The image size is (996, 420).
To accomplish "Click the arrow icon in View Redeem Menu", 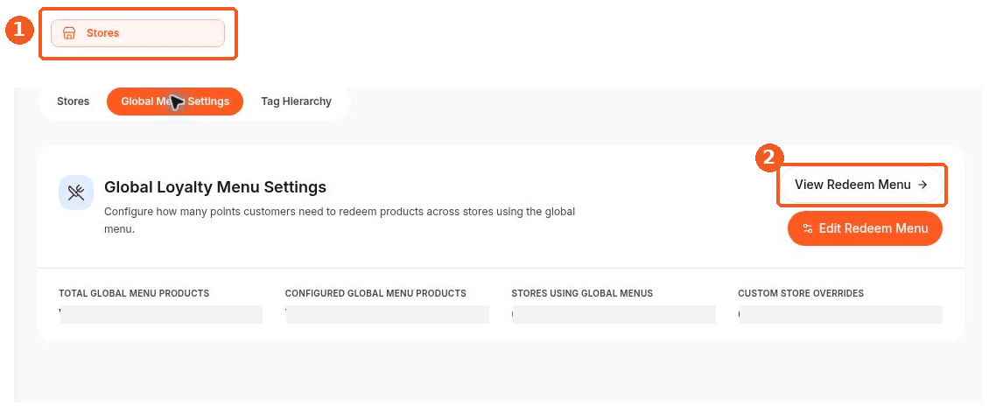I will [x=922, y=185].
